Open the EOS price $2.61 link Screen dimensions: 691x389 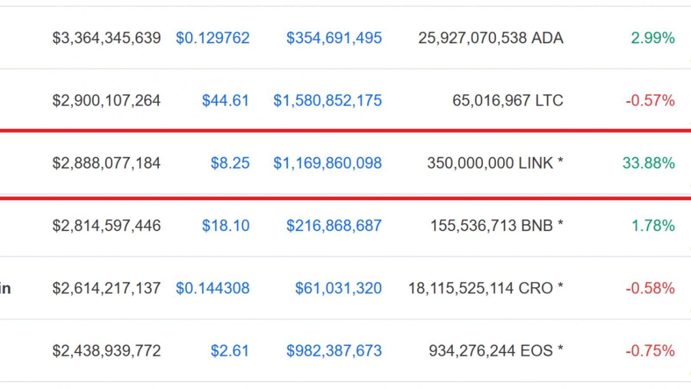[230, 351]
